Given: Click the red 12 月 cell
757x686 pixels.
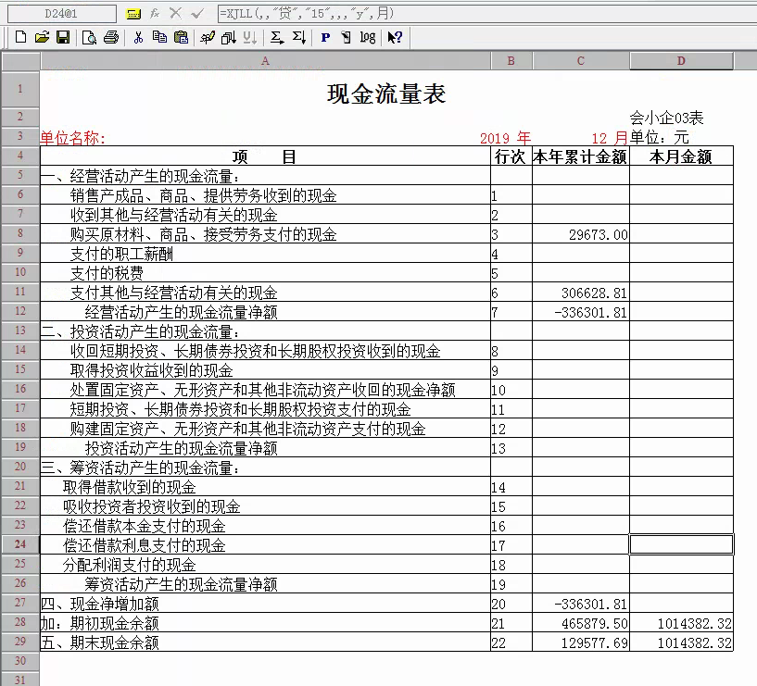Looking at the screenshot, I should point(610,138).
